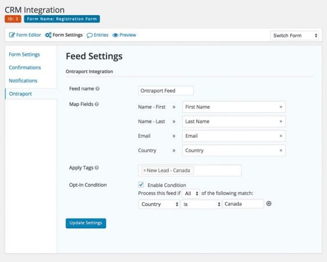Click the Email row arrow icon
This screenshot has width=327, height=262.
click(x=174, y=136)
